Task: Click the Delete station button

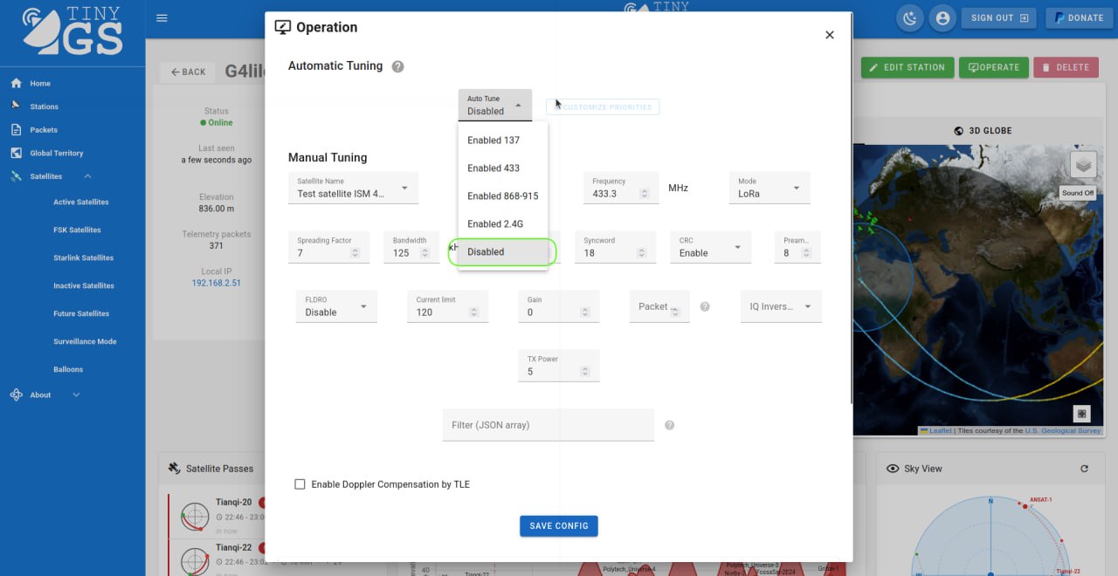Action: (x=1066, y=67)
